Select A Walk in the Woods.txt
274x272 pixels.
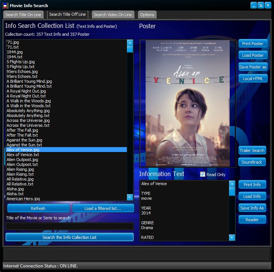(x=66, y=106)
